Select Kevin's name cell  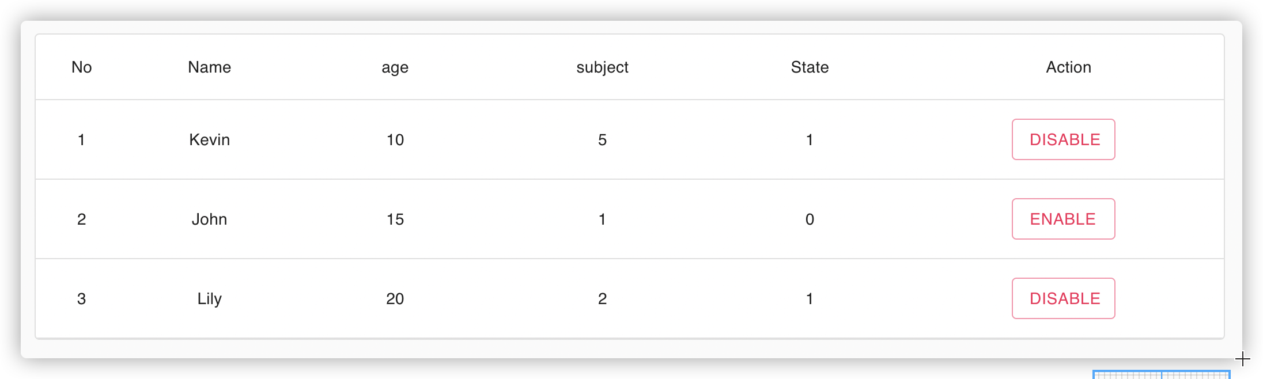click(209, 139)
